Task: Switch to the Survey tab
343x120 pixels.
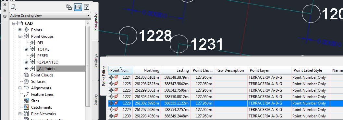Action: pyautogui.click(x=95, y=99)
